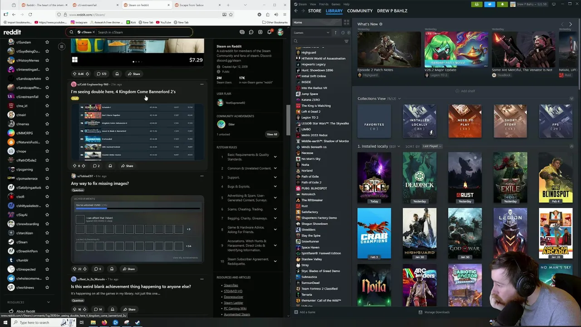Open Steam friends green button
Image resolution: width=581 pixels, height=327 pixels.
tap(477, 4)
